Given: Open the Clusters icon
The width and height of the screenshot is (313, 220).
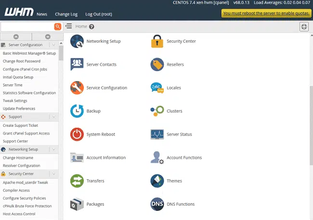Looking at the screenshot, I should click(x=157, y=111).
